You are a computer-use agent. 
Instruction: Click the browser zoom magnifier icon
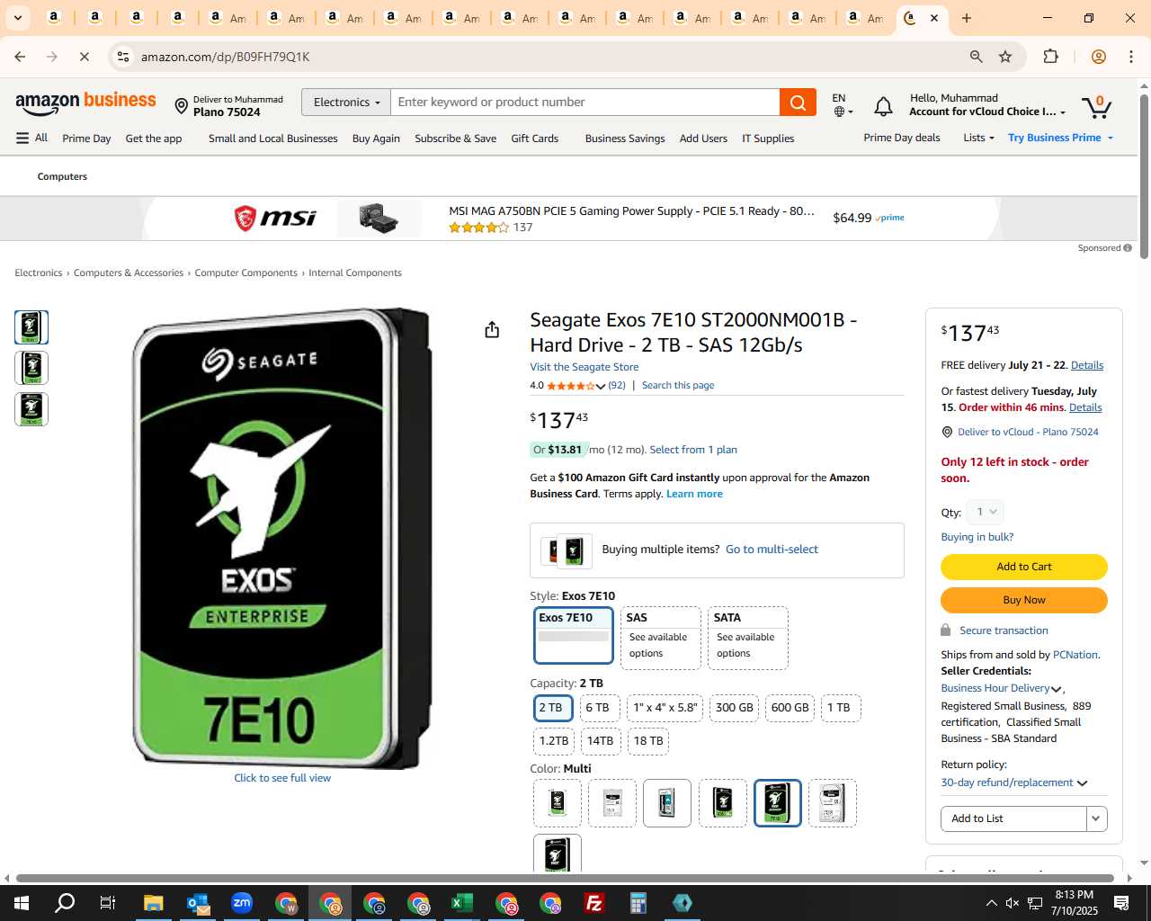point(976,57)
